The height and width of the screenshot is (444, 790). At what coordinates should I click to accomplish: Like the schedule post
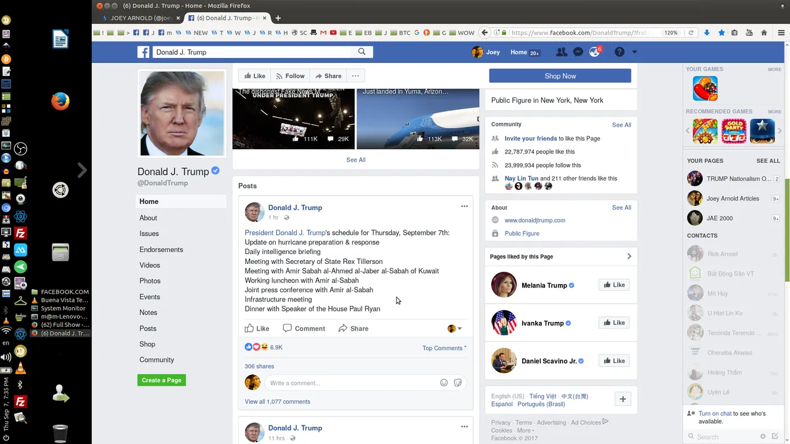click(x=257, y=329)
